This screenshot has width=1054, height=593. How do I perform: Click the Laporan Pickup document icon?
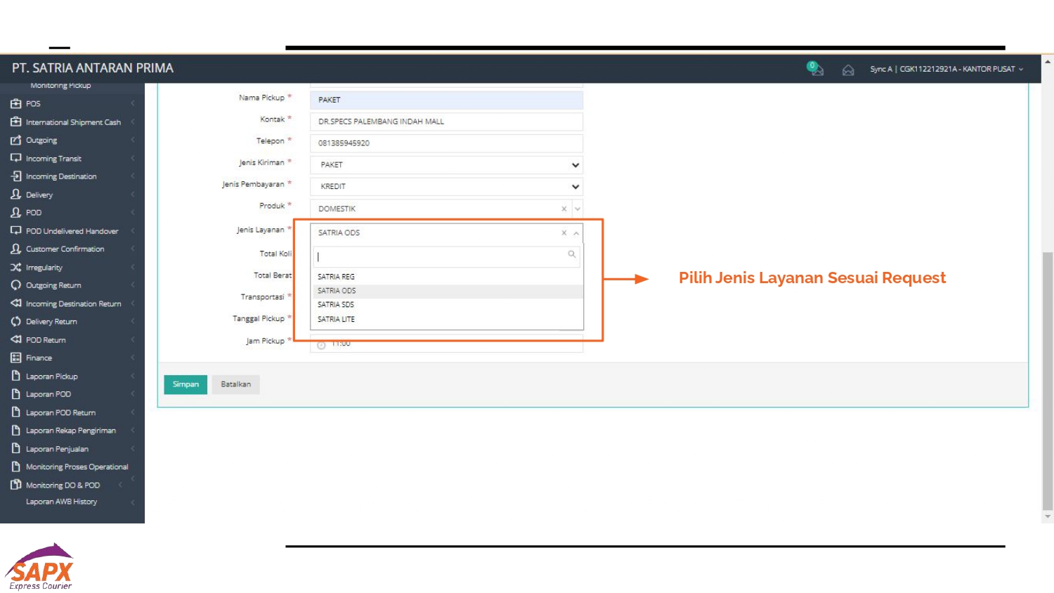click(x=15, y=376)
